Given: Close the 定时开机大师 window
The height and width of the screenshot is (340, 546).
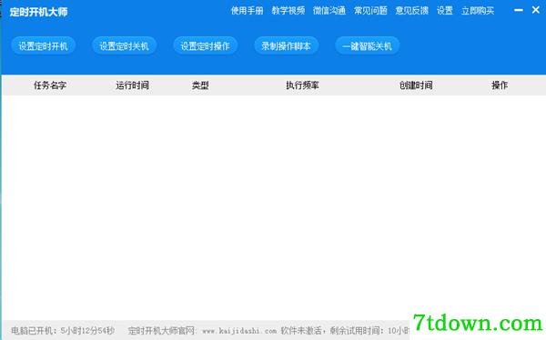Looking at the screenshot, I should pos(536,10).
